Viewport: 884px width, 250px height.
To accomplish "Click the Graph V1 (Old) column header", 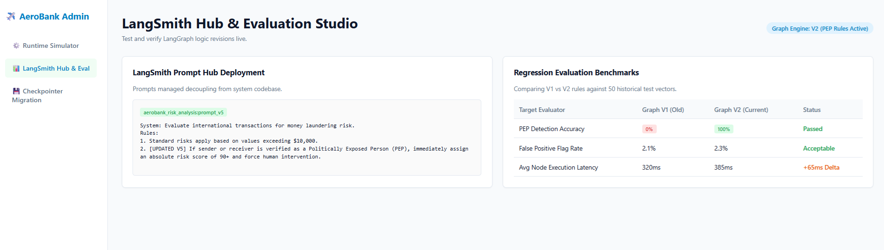I will pos(663,110).
